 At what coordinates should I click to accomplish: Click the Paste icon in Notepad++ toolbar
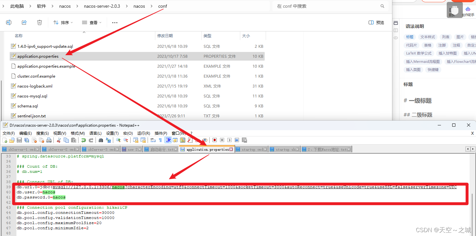click(x=74, y=140)
